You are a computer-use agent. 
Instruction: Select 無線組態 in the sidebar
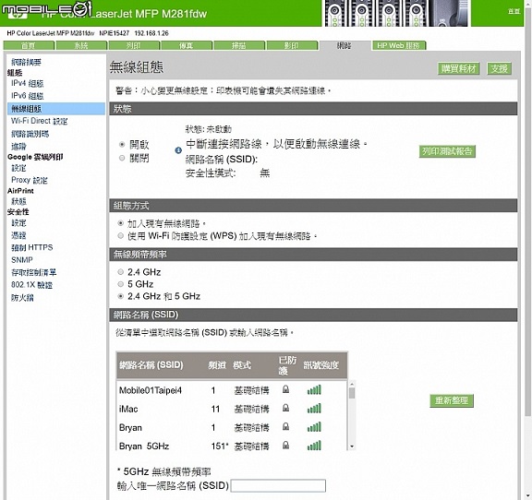tap(56, 109)
